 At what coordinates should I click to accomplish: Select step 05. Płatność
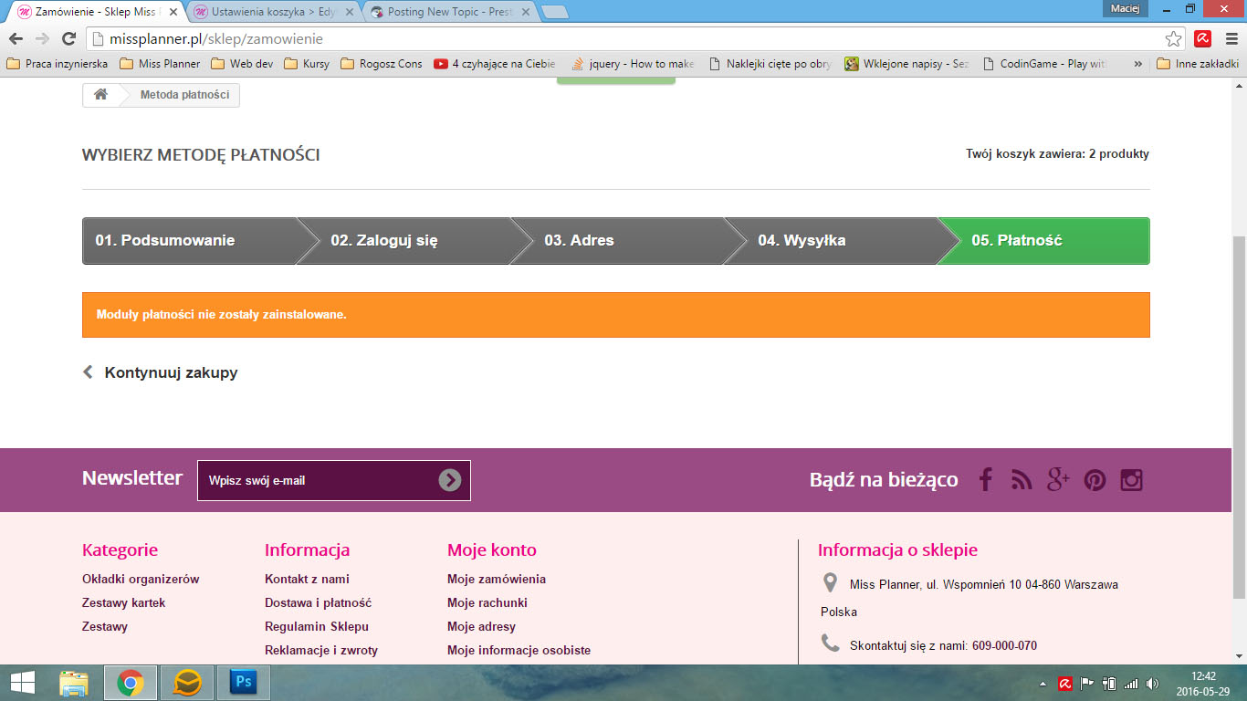coord(1043,241)
